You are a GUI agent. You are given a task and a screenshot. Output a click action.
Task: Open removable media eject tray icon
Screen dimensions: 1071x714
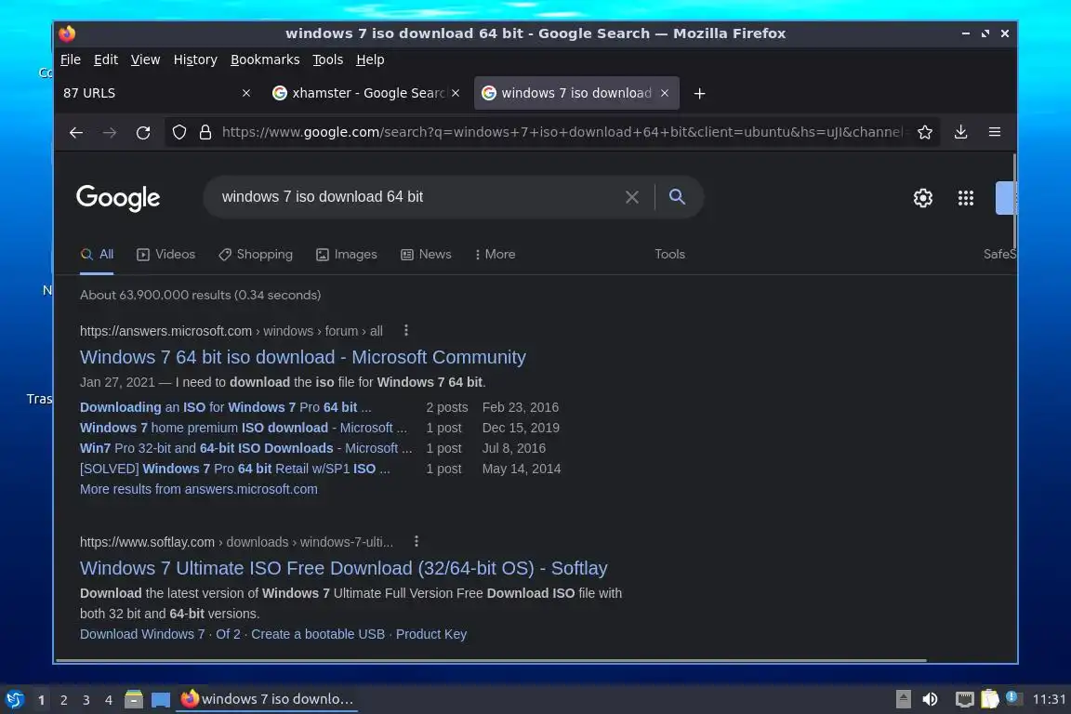pos(903,699)
